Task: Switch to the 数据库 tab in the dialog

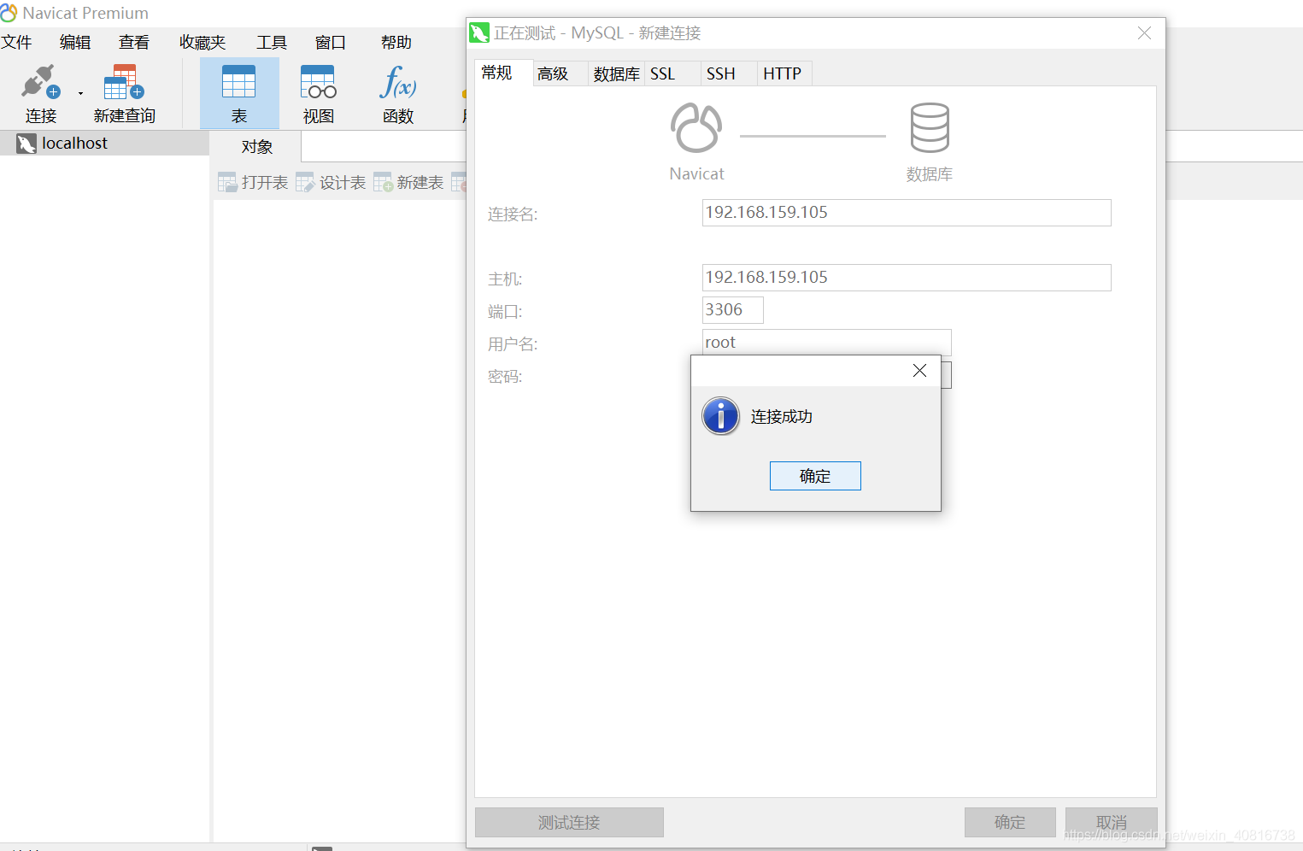Action: click(x=617, y=73)
